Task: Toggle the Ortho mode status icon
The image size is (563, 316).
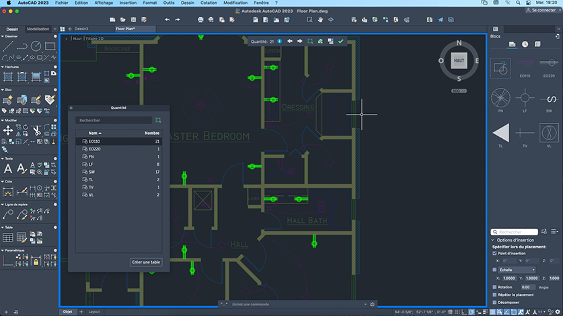Action: 464,312
